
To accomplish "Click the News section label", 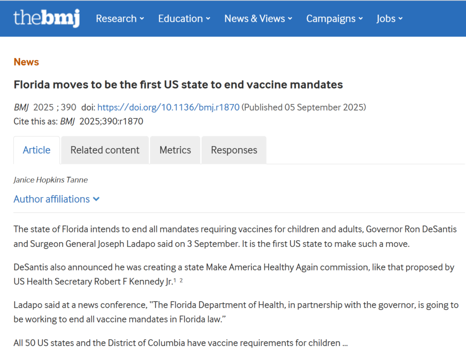I will point(26,62).
